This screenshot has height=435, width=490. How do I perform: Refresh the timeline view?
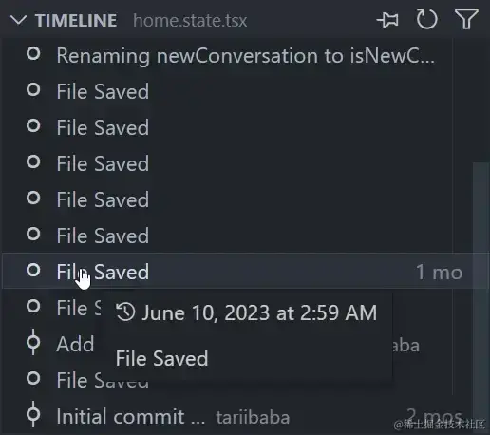click(426, 19)
